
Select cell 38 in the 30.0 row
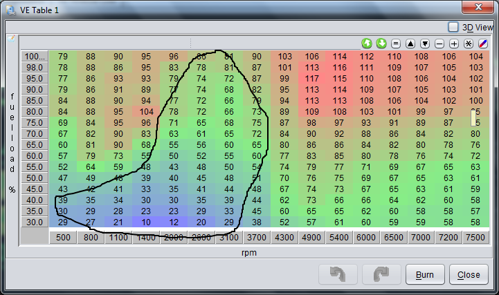257,222
